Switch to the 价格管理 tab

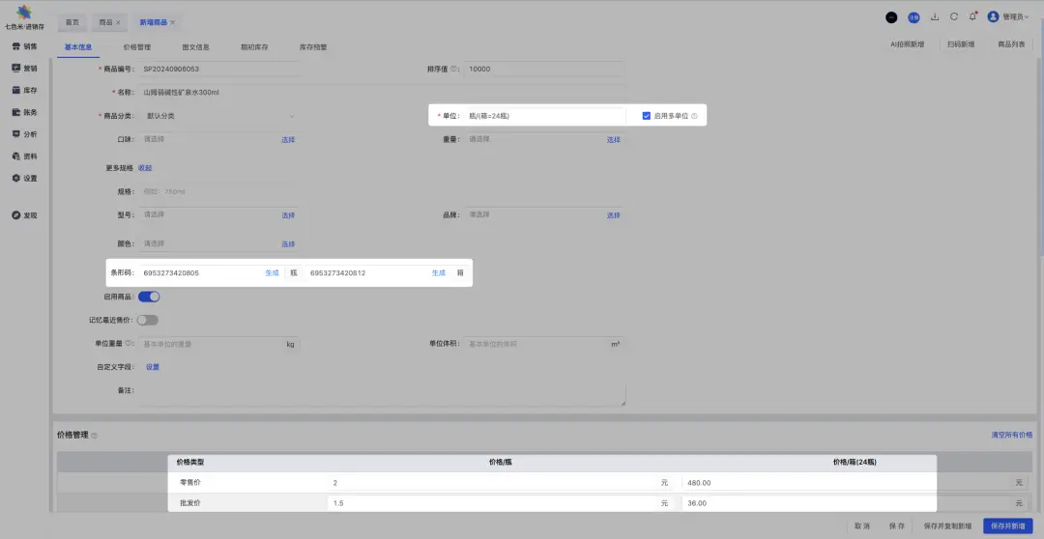(137, 46)
